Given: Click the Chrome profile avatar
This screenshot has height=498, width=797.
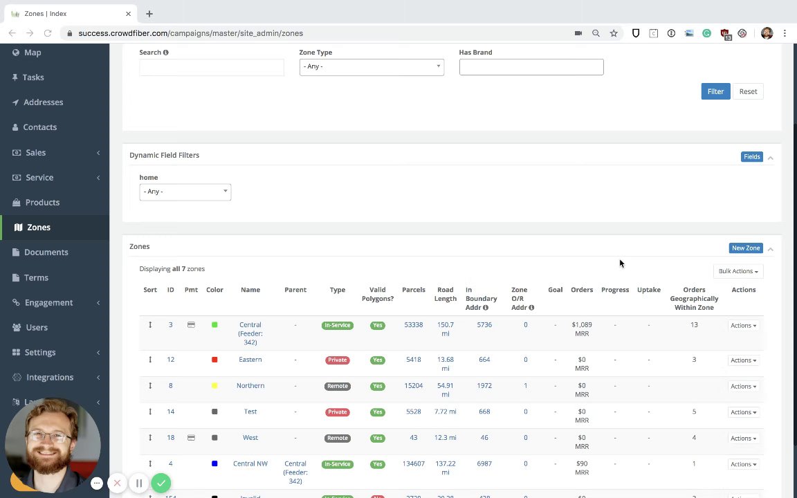Looking at the screenshot, I should (x=767, y=33).
